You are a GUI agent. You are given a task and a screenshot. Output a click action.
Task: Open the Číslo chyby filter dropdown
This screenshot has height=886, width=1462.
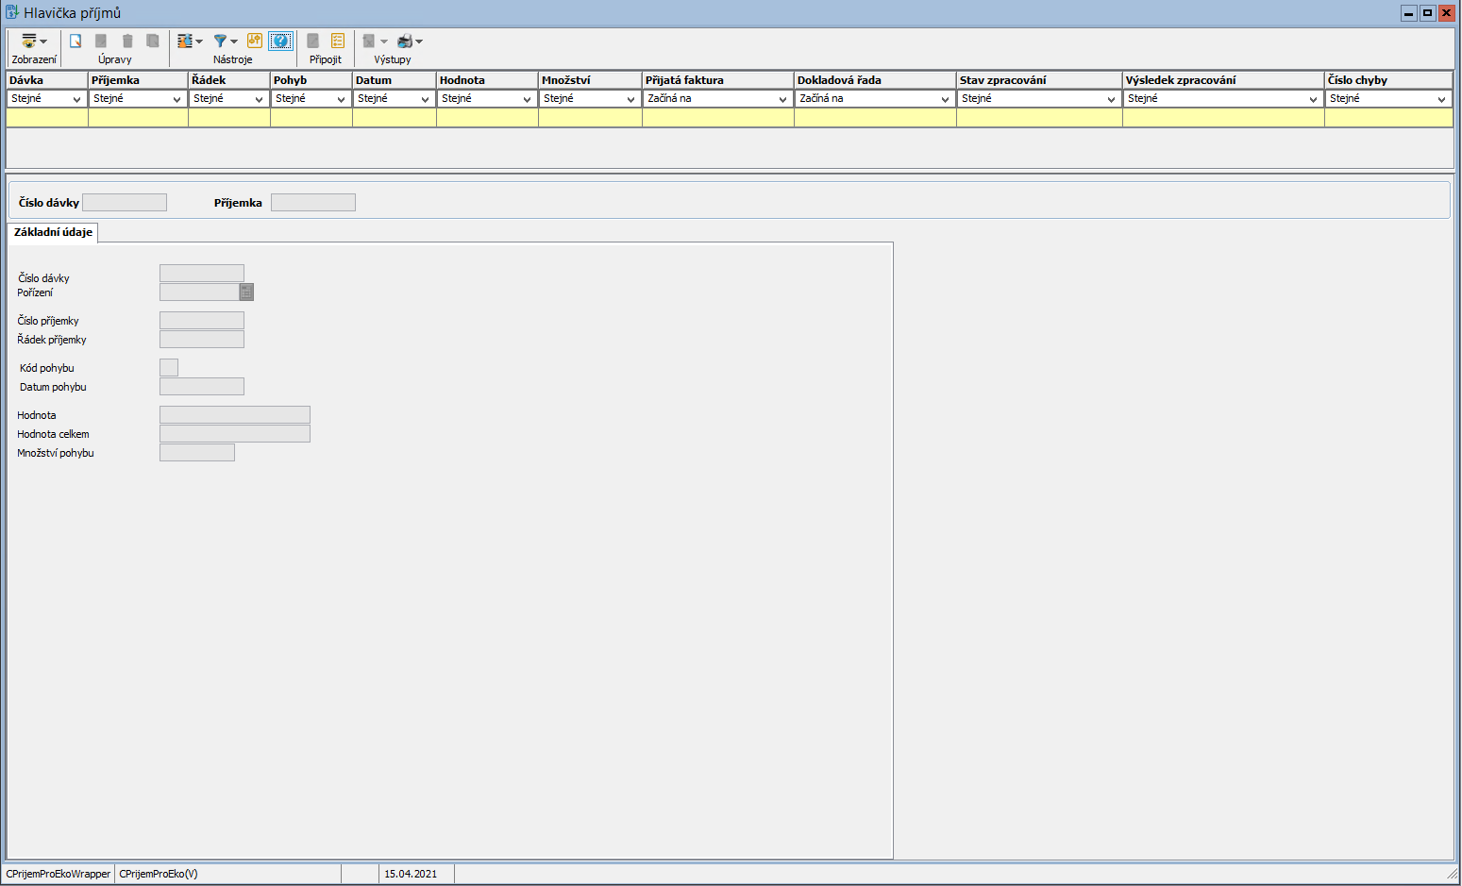tap(1441, 99)
